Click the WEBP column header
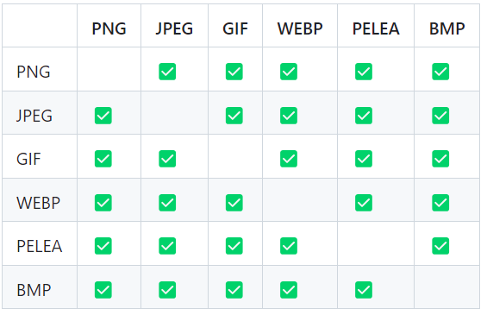Screen dimensions: 487x315 (300, 28)
